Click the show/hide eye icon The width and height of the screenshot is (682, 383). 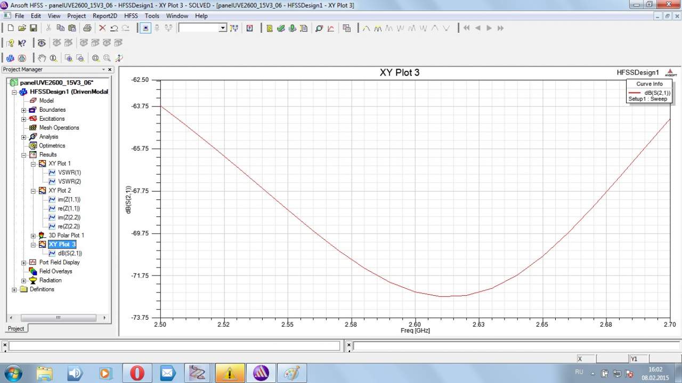(x=41, y=43)
